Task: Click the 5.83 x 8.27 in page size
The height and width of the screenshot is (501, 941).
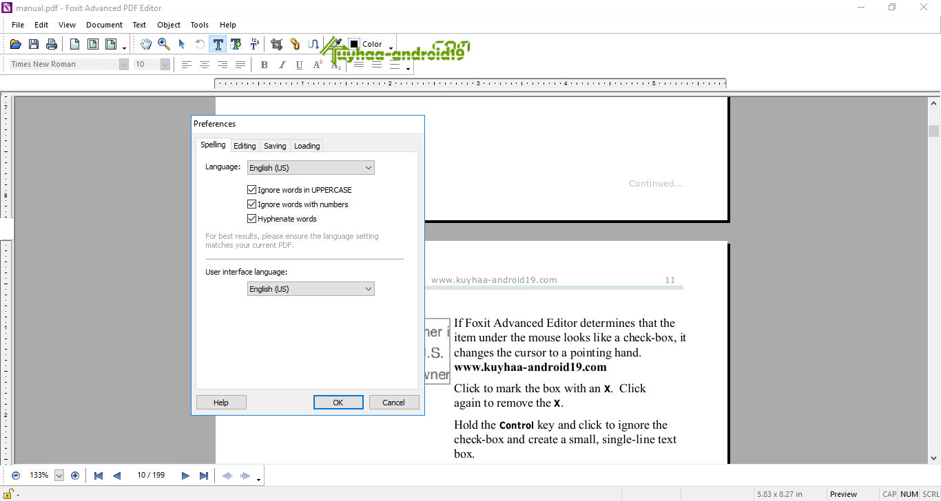Action: click(x=780, y=494)
